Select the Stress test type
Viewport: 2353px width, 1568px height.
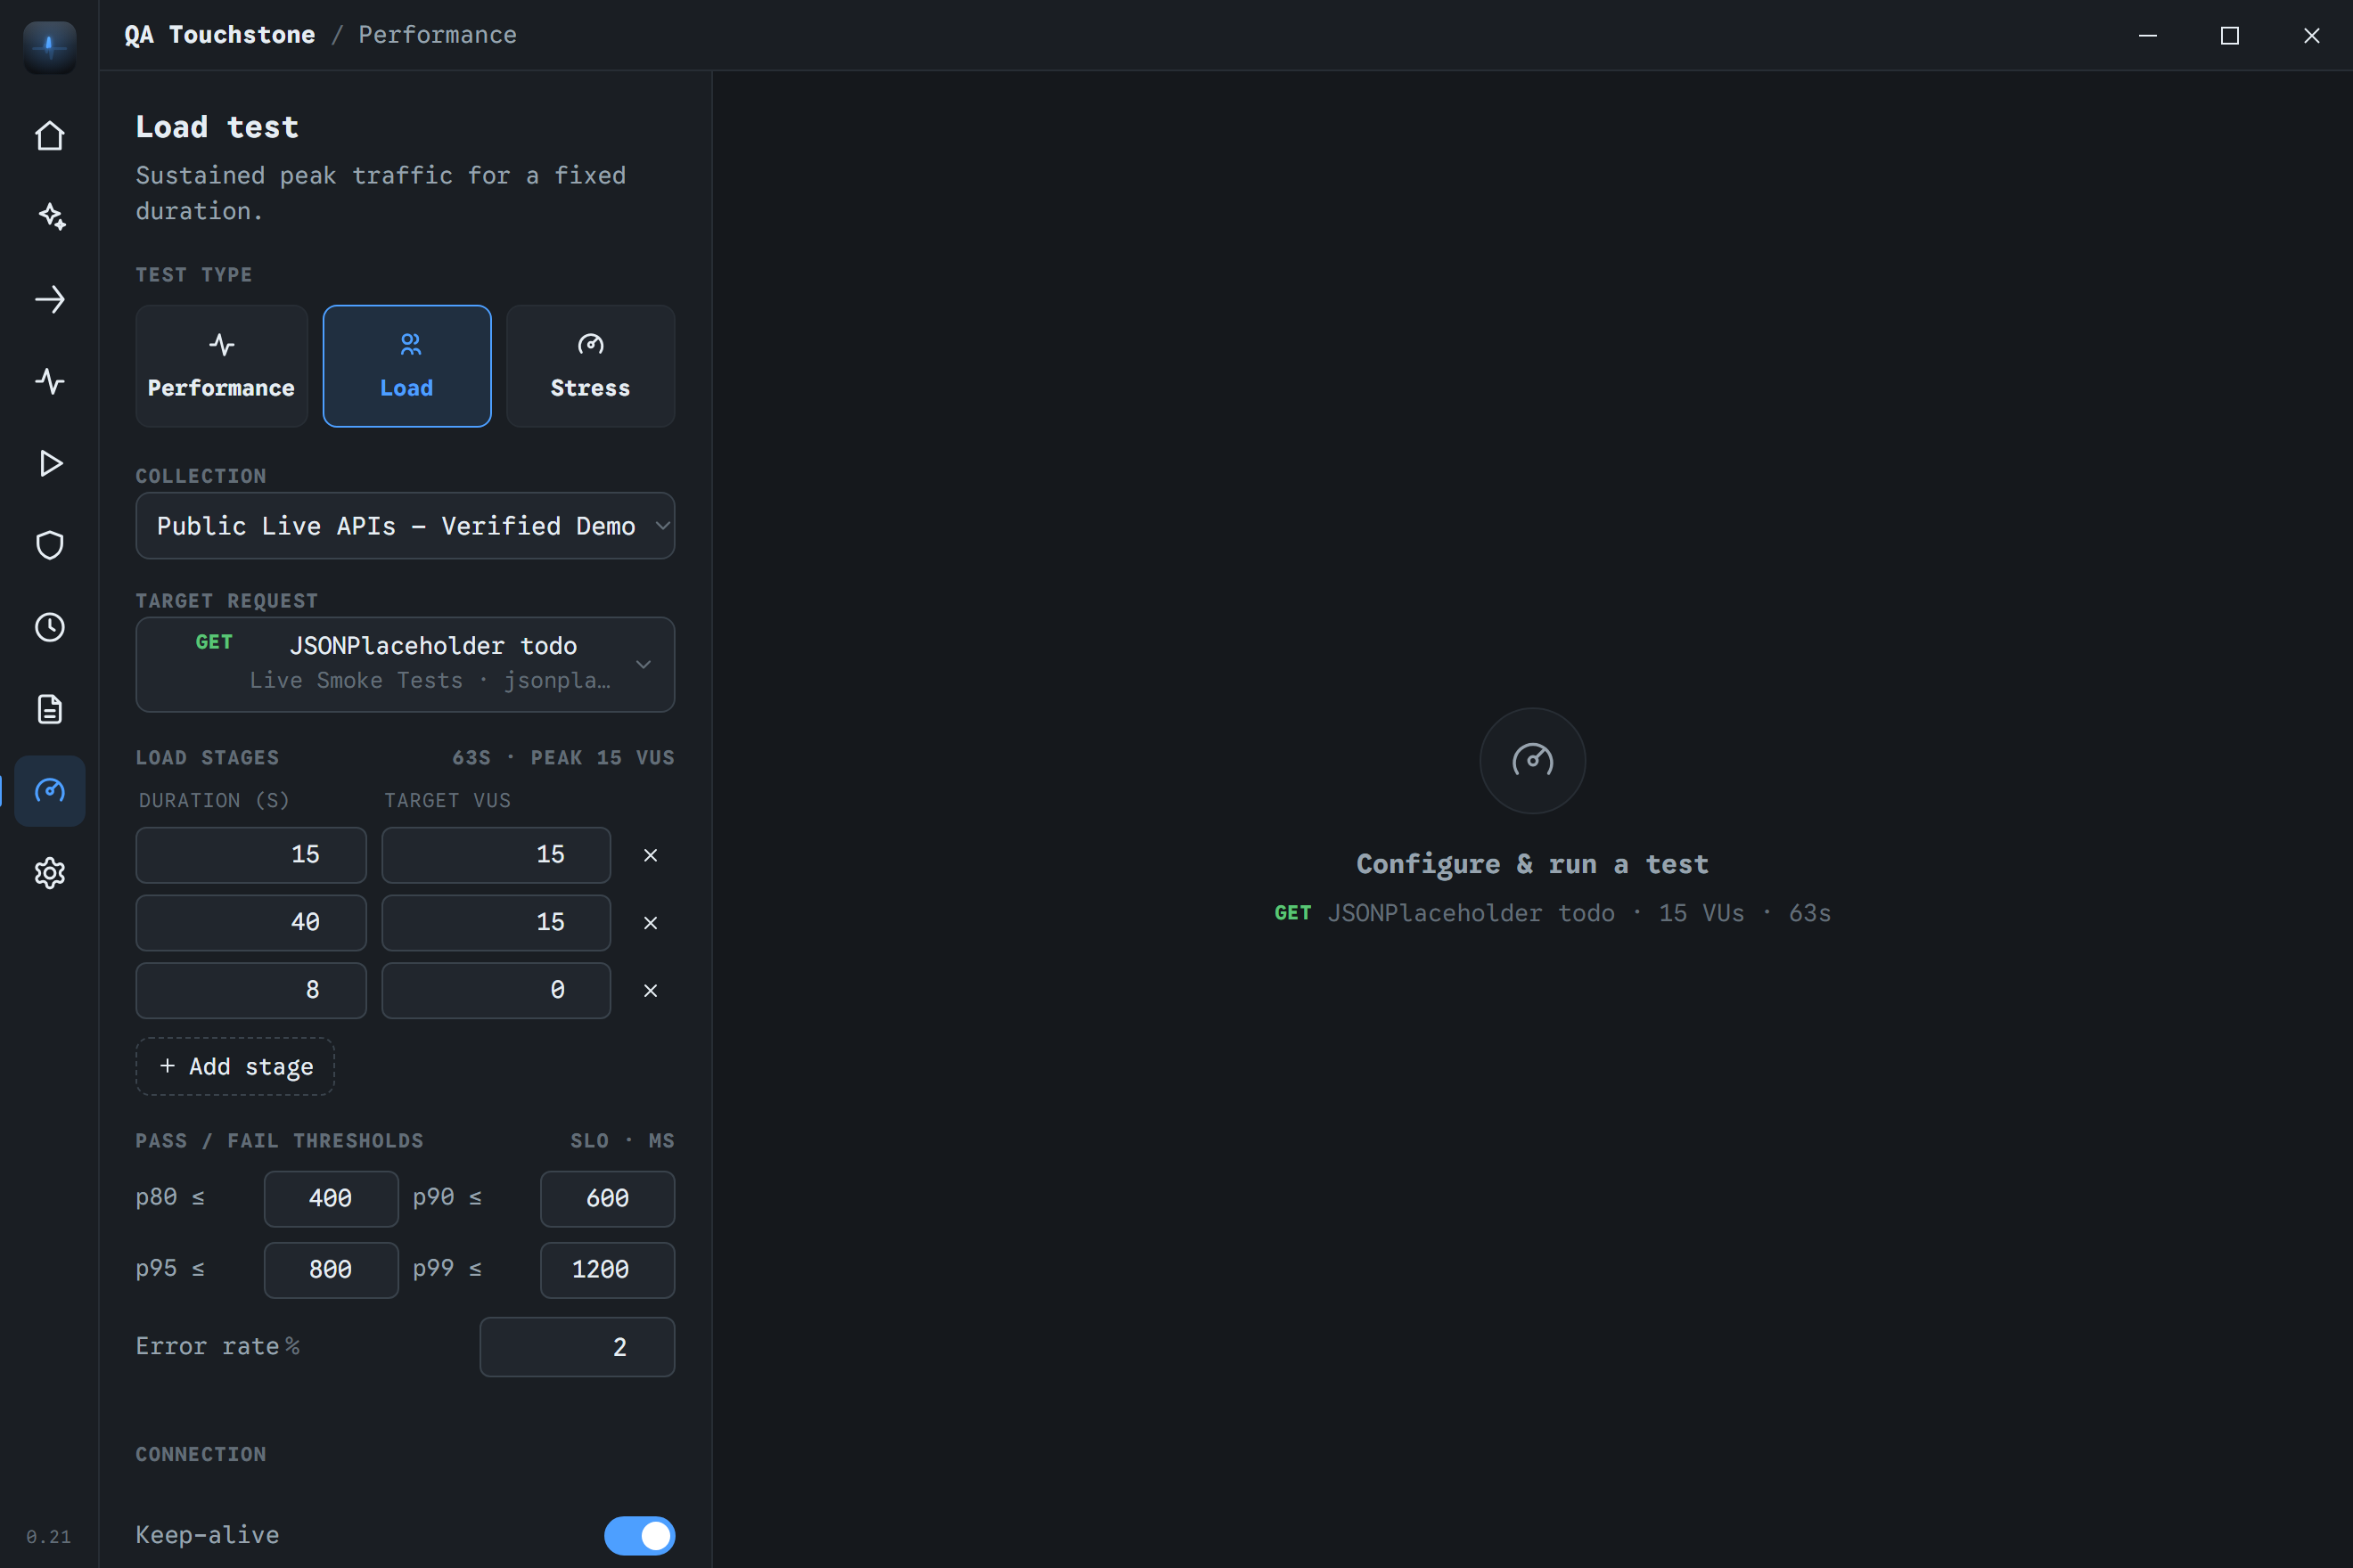590,366
